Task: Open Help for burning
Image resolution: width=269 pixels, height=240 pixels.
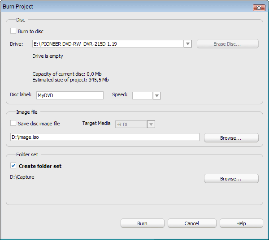Action: [241, 223]
